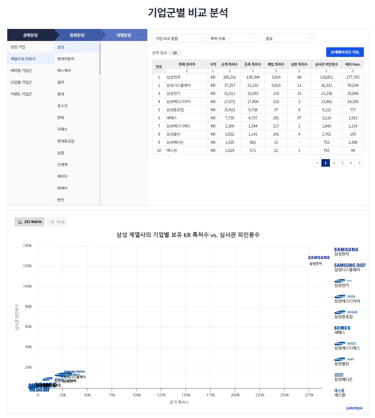Choose 케이티 group

(x=77, y=176)
